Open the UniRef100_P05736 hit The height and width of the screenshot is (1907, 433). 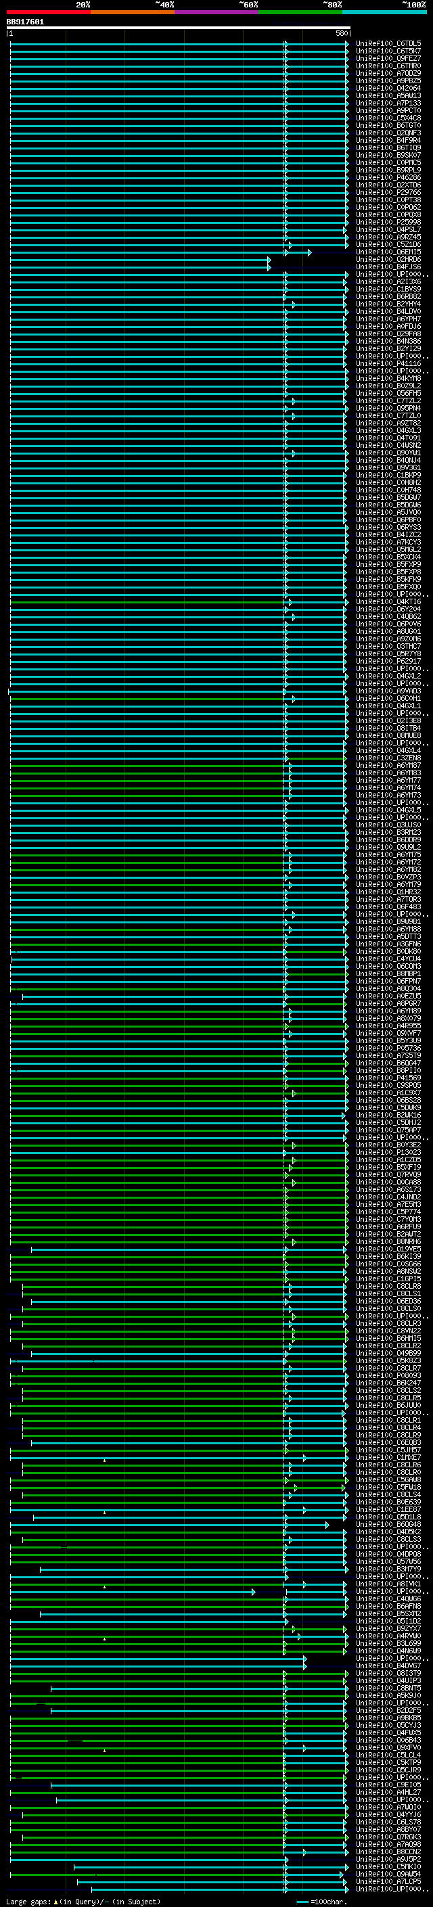(x=388, y=1047)
